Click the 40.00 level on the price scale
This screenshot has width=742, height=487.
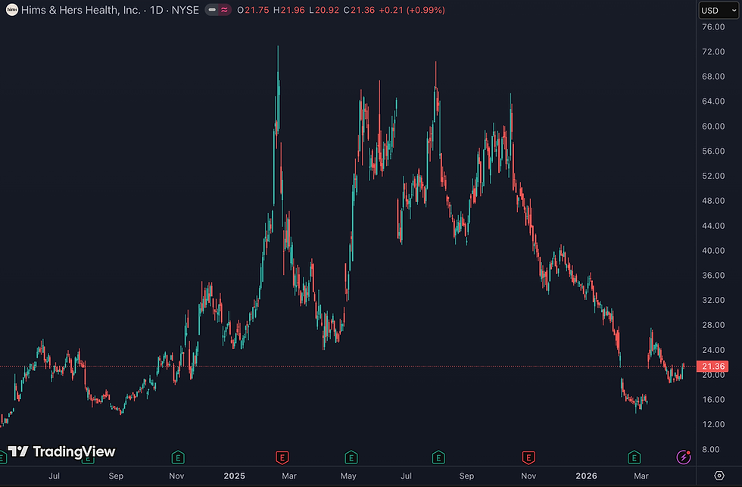[x=713, y=251]
